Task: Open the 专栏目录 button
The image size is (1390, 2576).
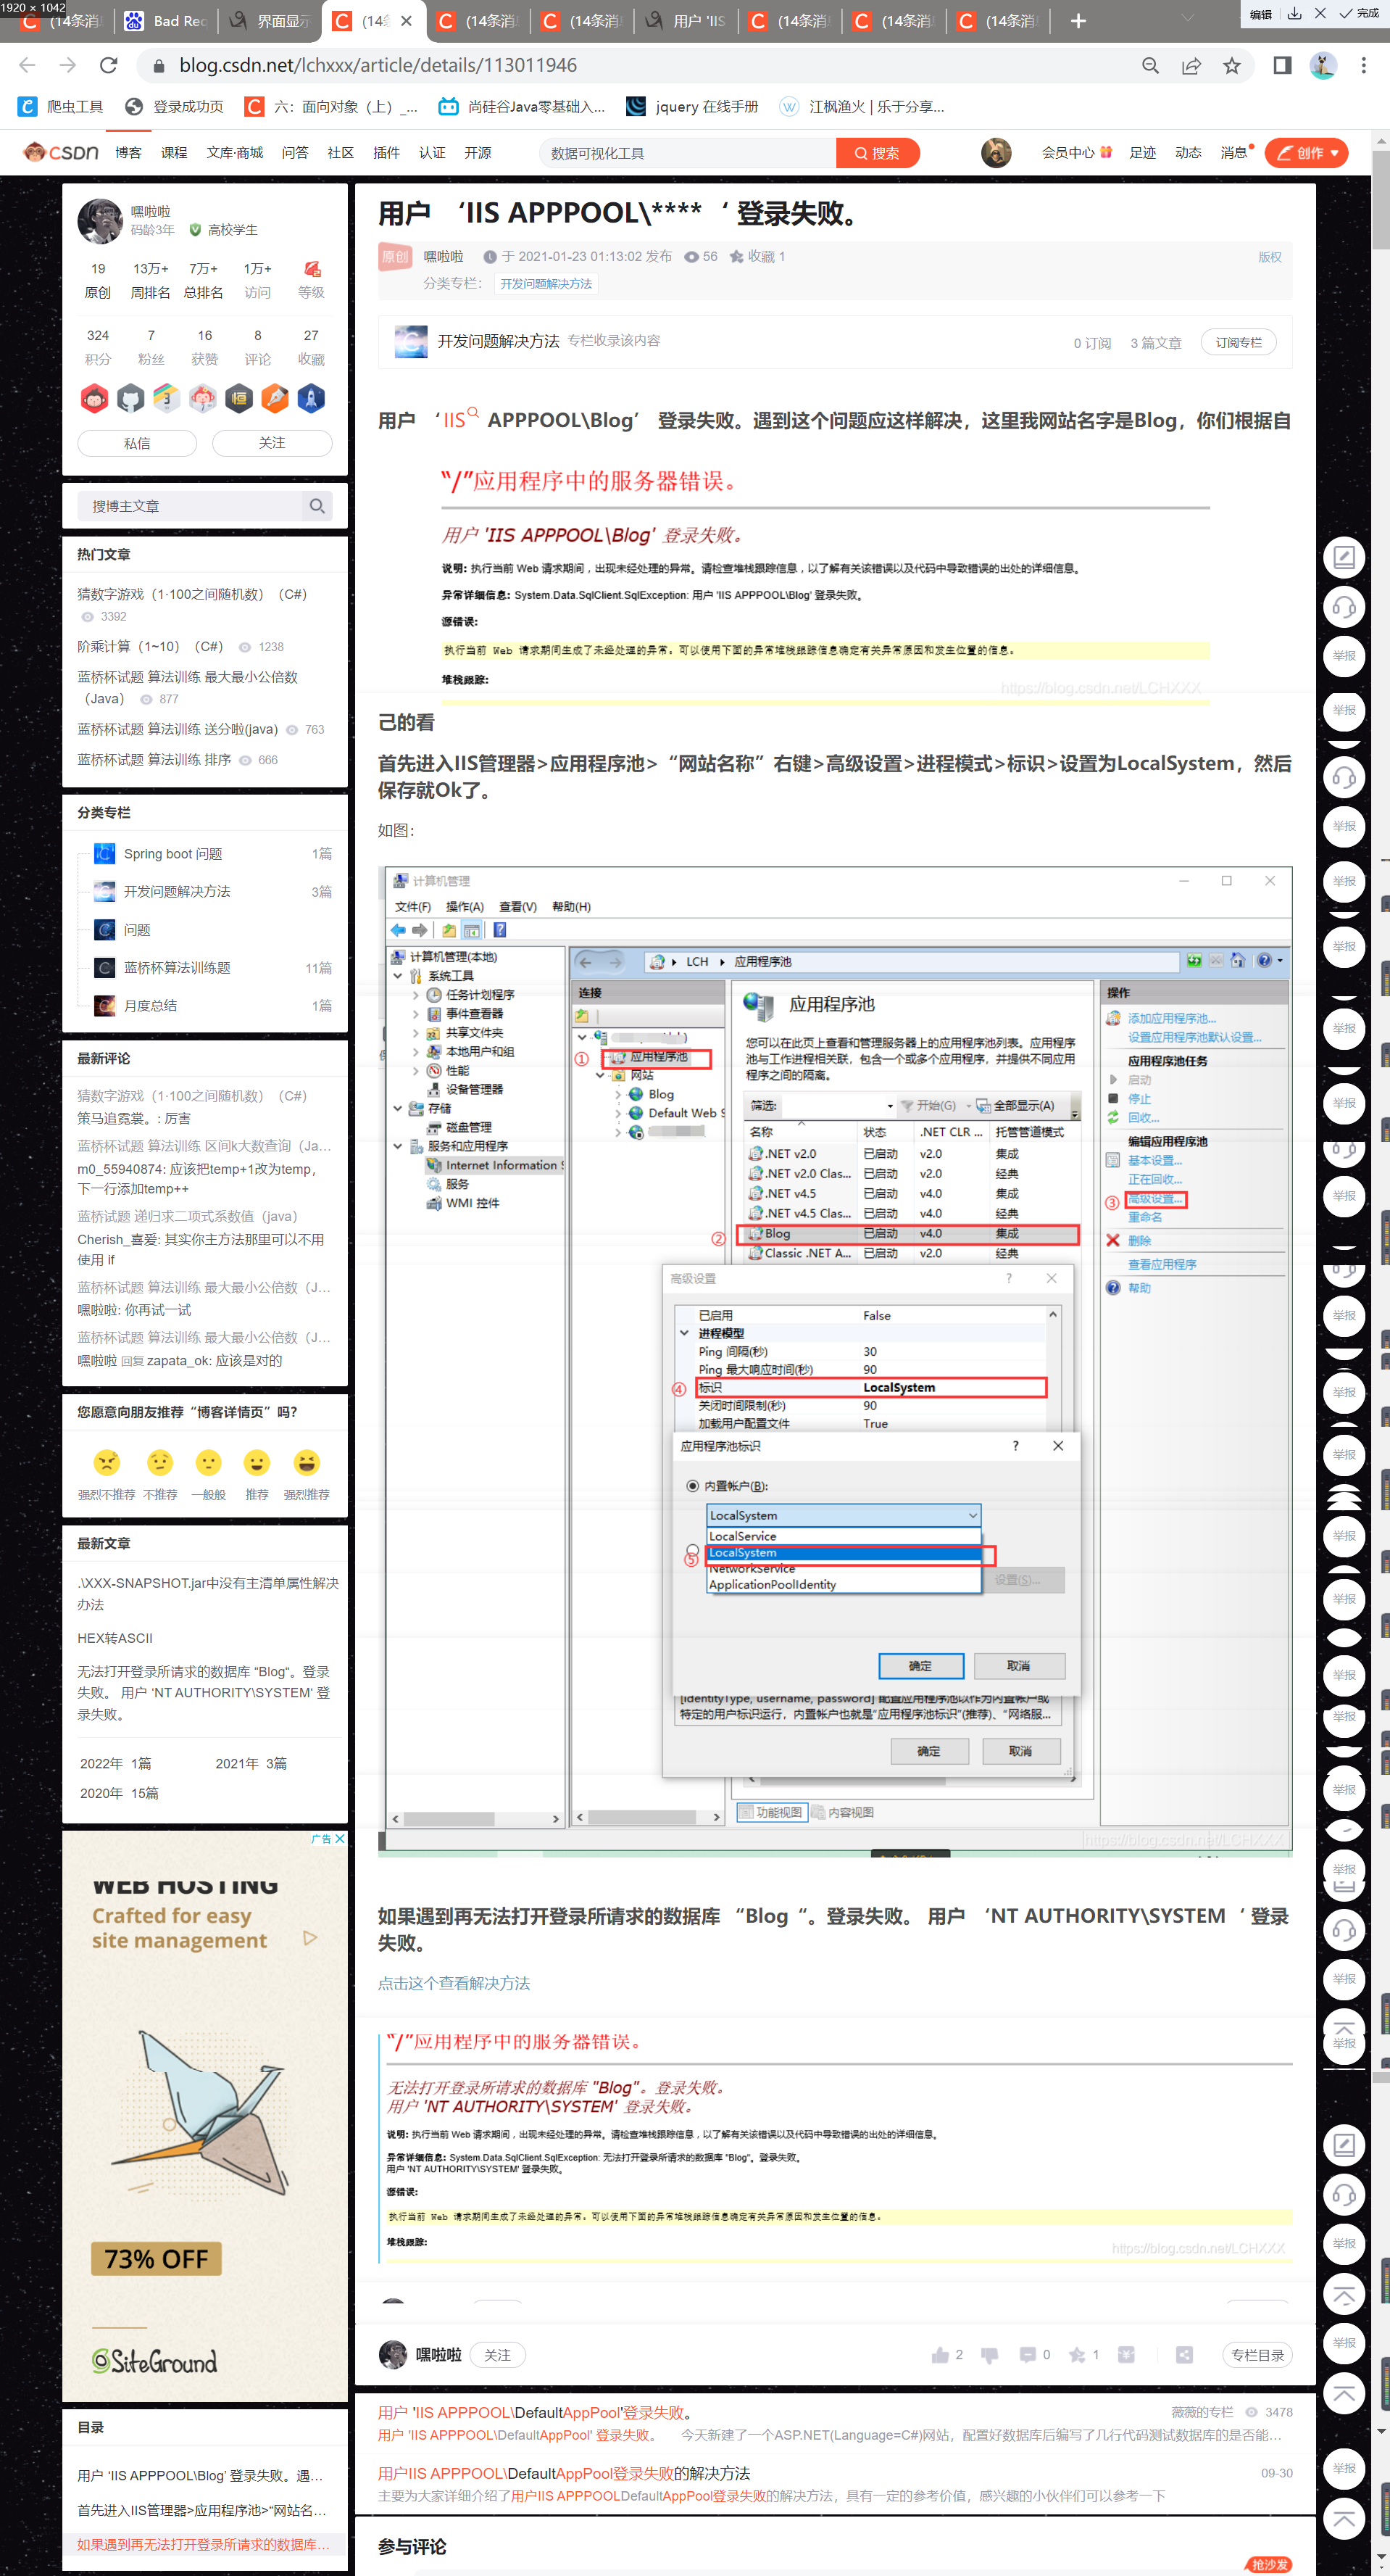Action: tap(1257, 2355)
